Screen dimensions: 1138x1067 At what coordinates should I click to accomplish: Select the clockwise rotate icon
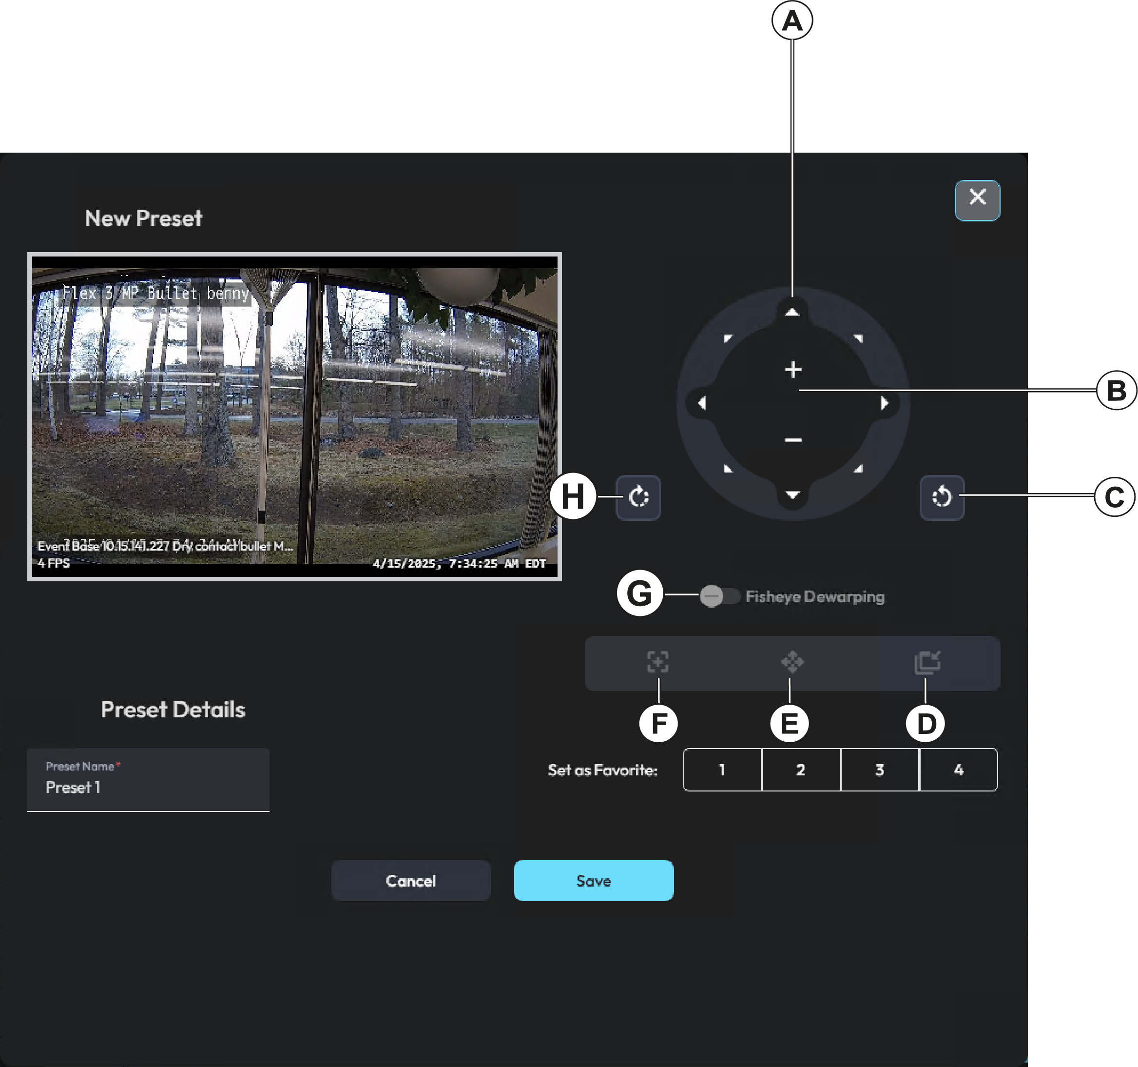tap(639, 496)
